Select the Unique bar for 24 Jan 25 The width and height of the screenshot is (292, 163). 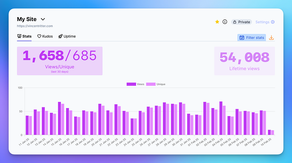point(135,127)
